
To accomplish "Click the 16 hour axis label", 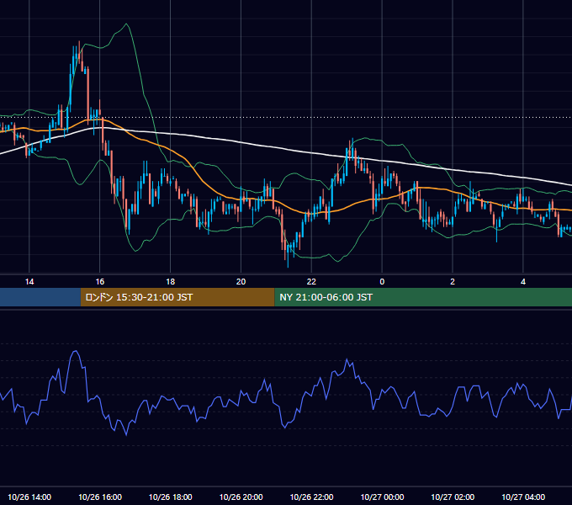I will (x=99, y=282).
